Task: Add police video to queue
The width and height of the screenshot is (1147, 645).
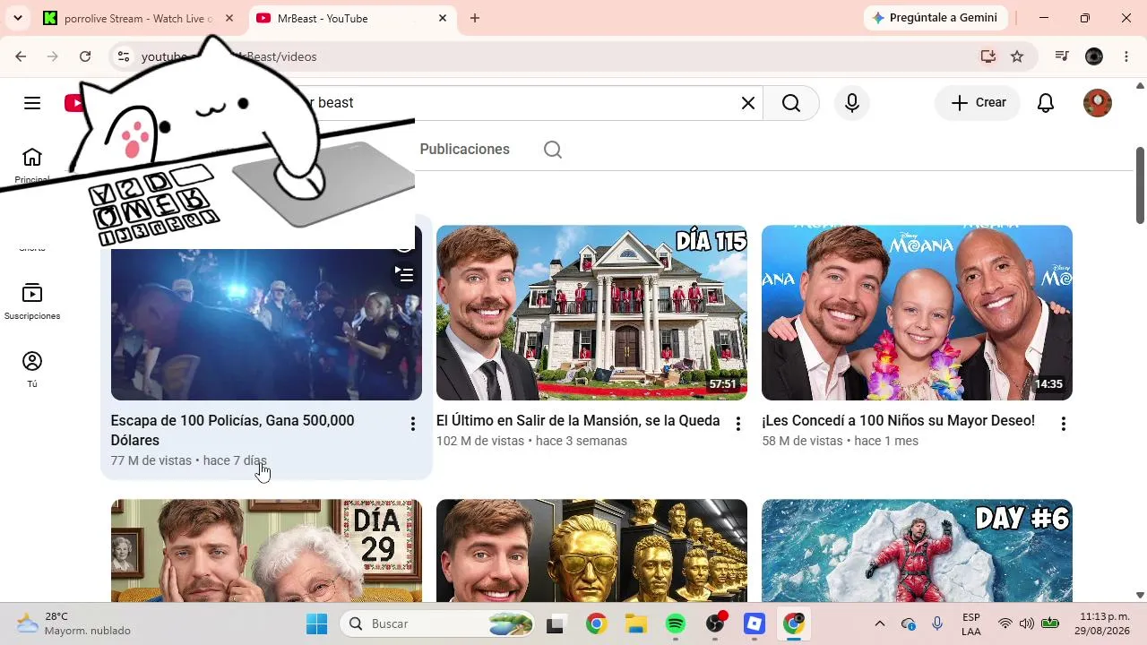Action: pos(405,275)
